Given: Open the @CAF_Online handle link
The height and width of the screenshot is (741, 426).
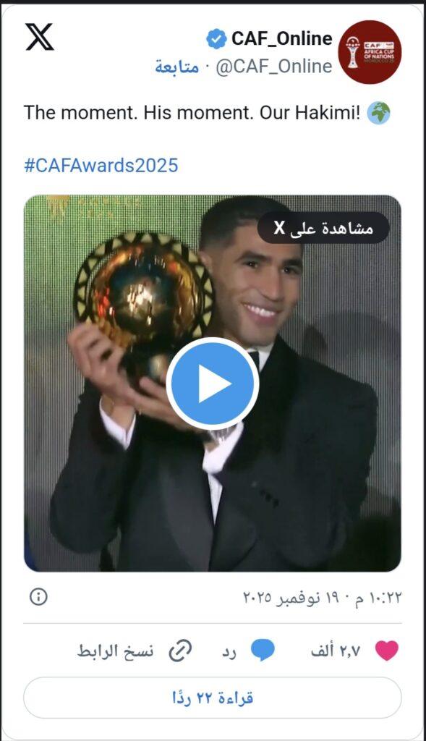Looking at the screenshot, I should point(274,67).
